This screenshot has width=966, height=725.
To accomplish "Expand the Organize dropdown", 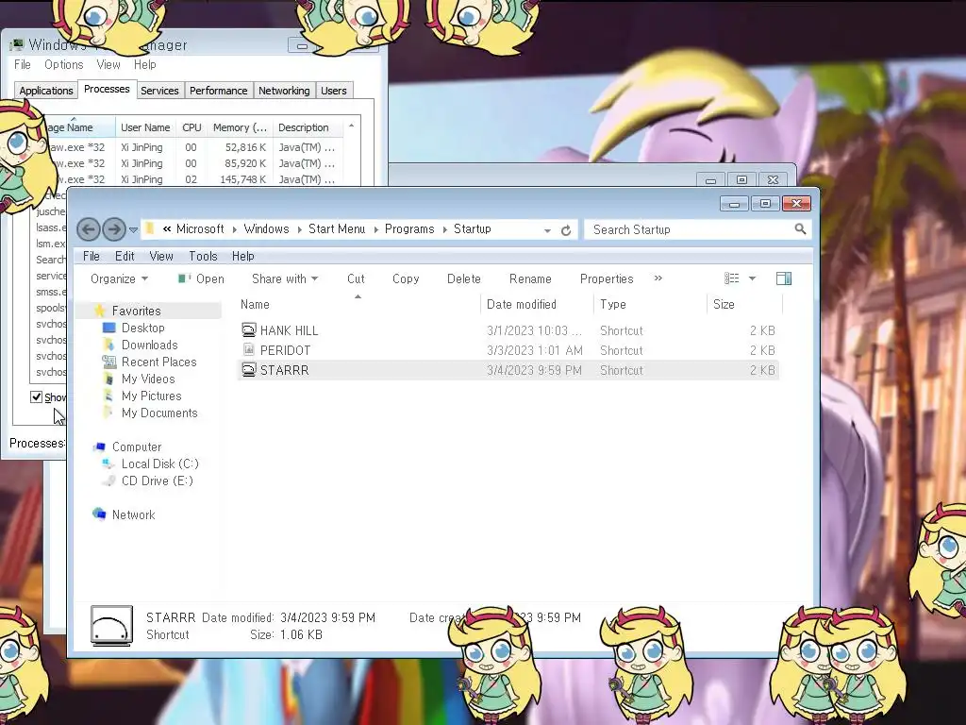I will point(119,278).
